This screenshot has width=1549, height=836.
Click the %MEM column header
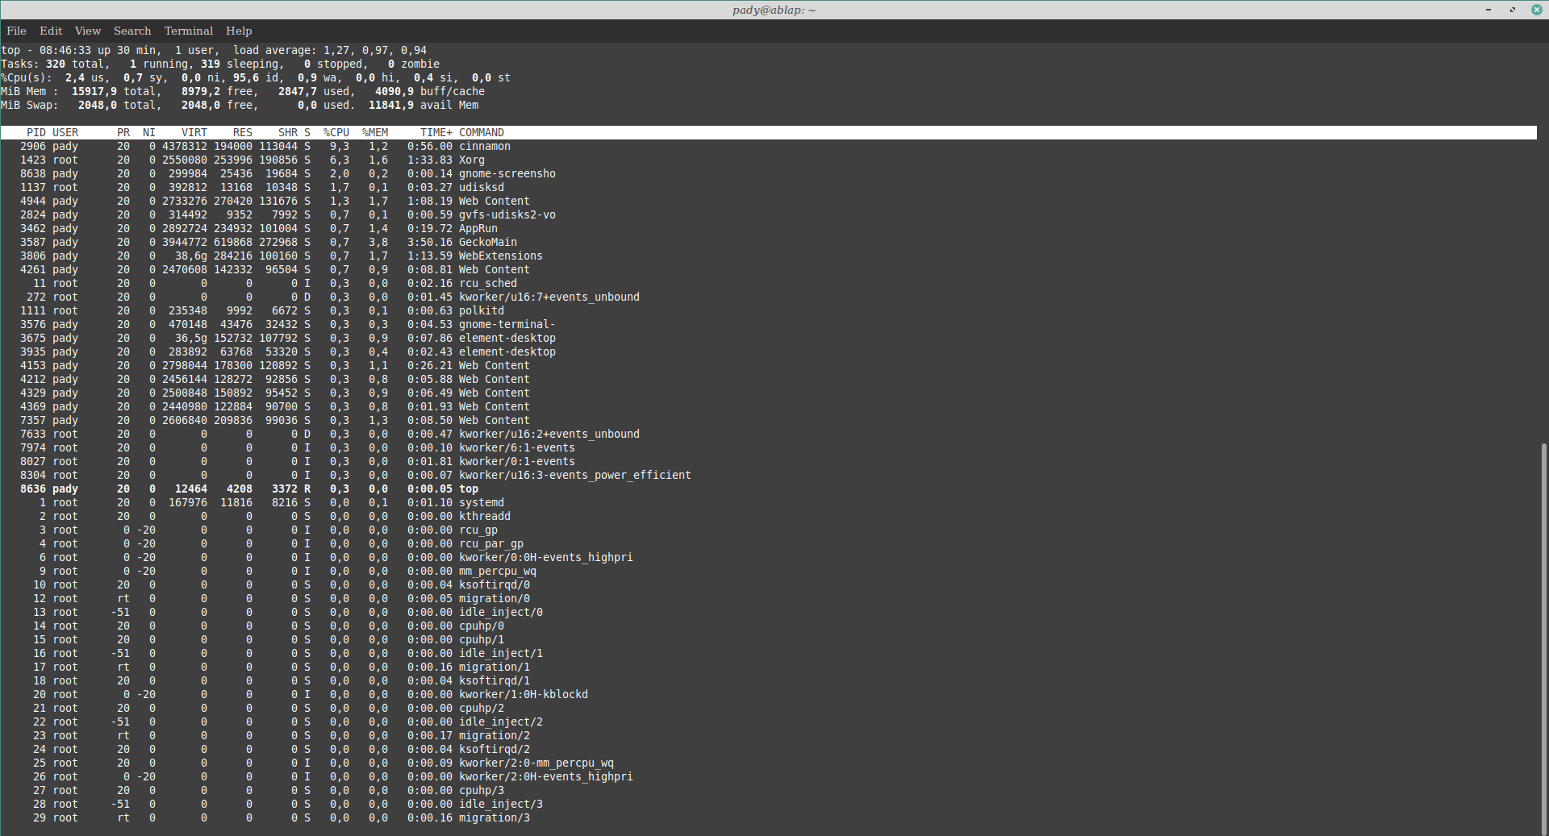click(375, 132)
